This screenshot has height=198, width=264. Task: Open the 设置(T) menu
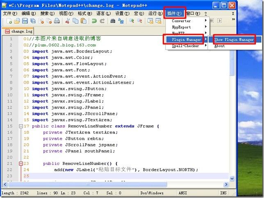(122, 13)
